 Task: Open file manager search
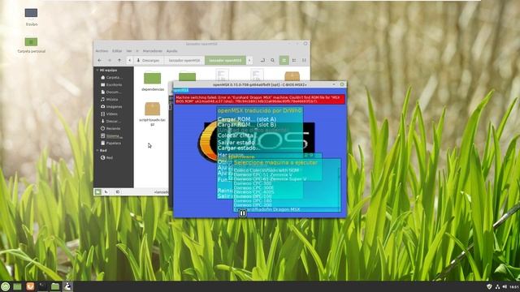273,60
